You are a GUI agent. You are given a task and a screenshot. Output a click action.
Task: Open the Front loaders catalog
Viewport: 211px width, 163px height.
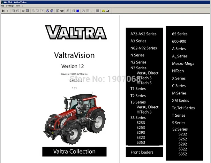click(144, 152)
